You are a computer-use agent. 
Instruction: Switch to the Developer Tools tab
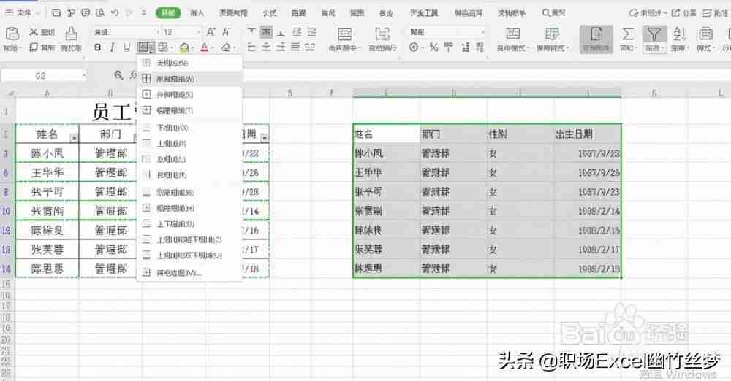[x=424, y=12]
